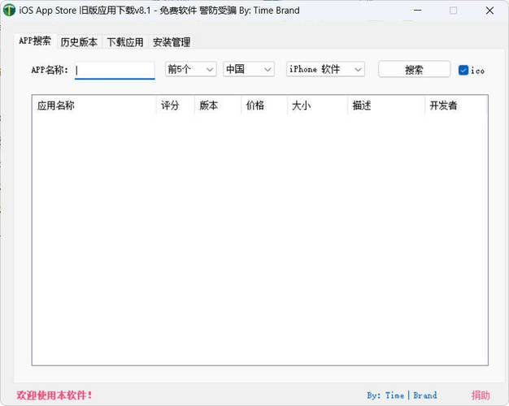The height and width of the screenshot is (406, 509).
Task: Open the iPhone 软件 type dropdown
Action: point(325,69)
